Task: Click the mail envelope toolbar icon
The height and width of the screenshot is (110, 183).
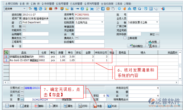Action: click(x=67, y=9)
